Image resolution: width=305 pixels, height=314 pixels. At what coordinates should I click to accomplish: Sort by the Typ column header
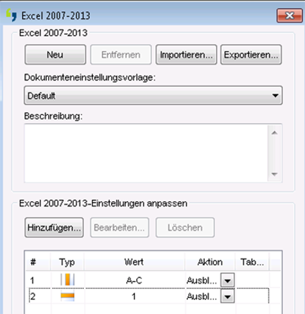(67, 262)
